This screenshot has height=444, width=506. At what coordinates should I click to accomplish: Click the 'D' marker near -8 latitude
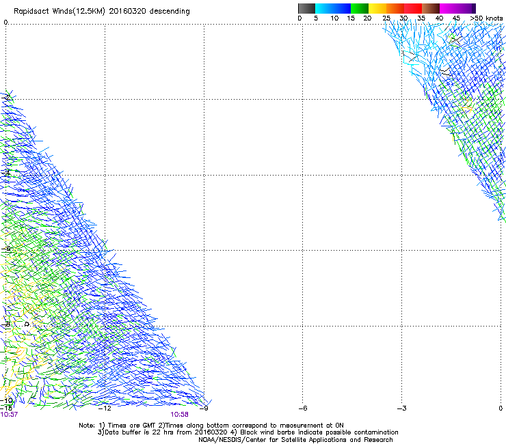pos(27,324)
